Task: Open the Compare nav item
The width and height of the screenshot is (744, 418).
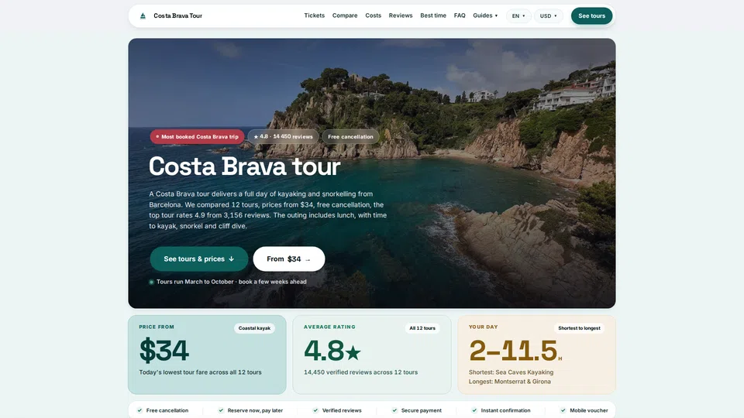Action: pos(345,15)
